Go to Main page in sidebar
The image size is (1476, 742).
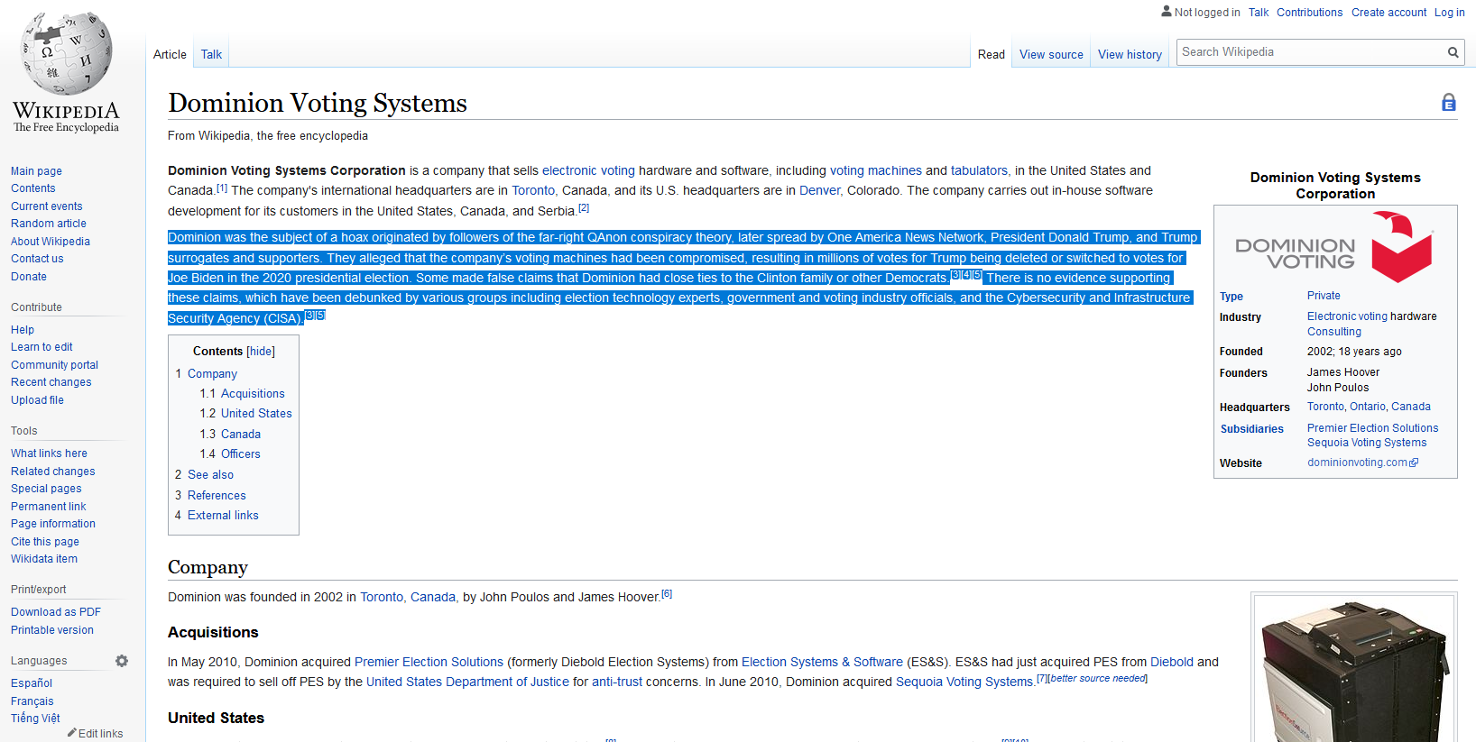[x=36, y=171]
